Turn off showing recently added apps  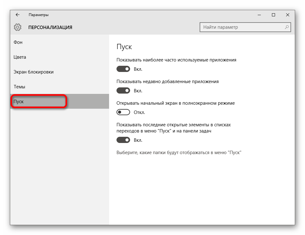click(123, 91)
